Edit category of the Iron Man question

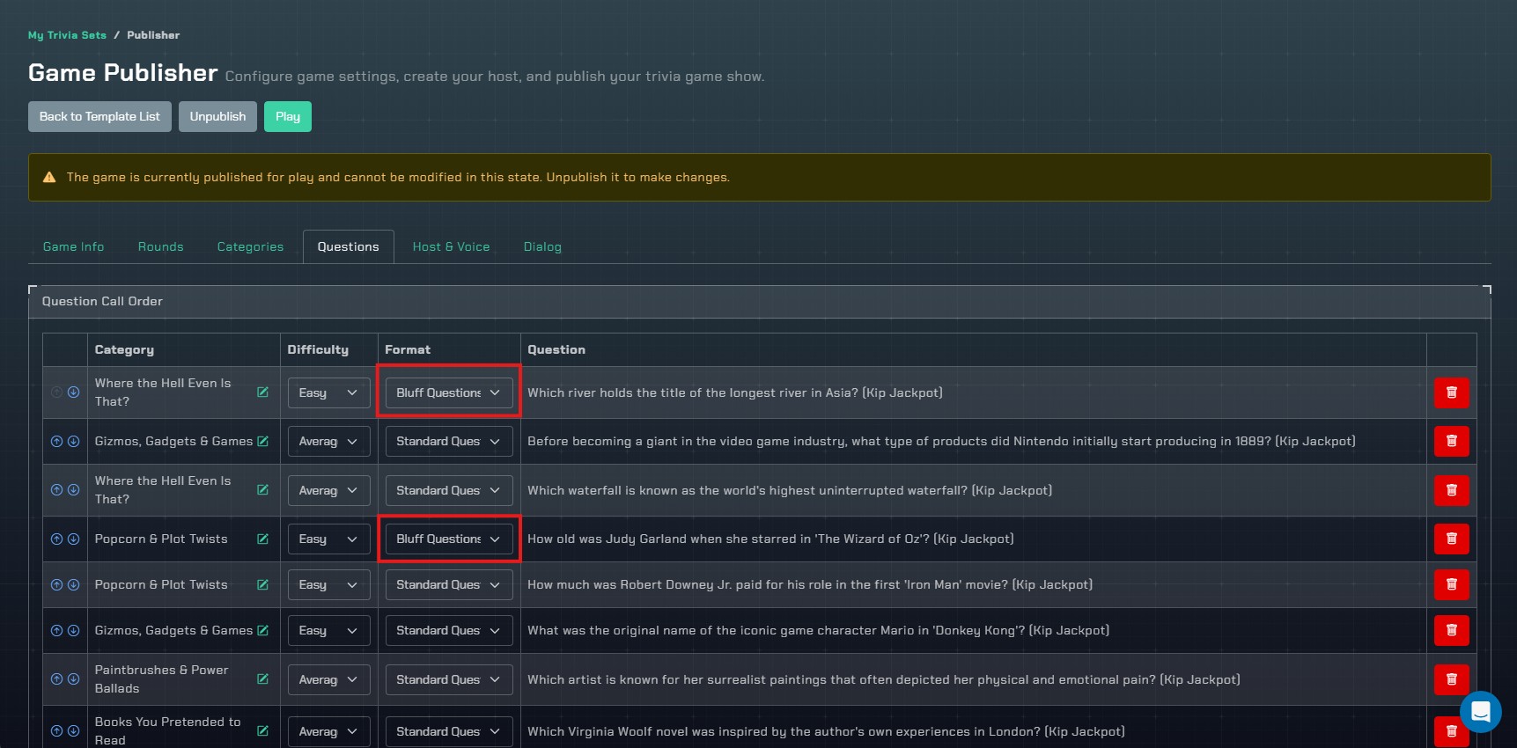coord(262,585)
